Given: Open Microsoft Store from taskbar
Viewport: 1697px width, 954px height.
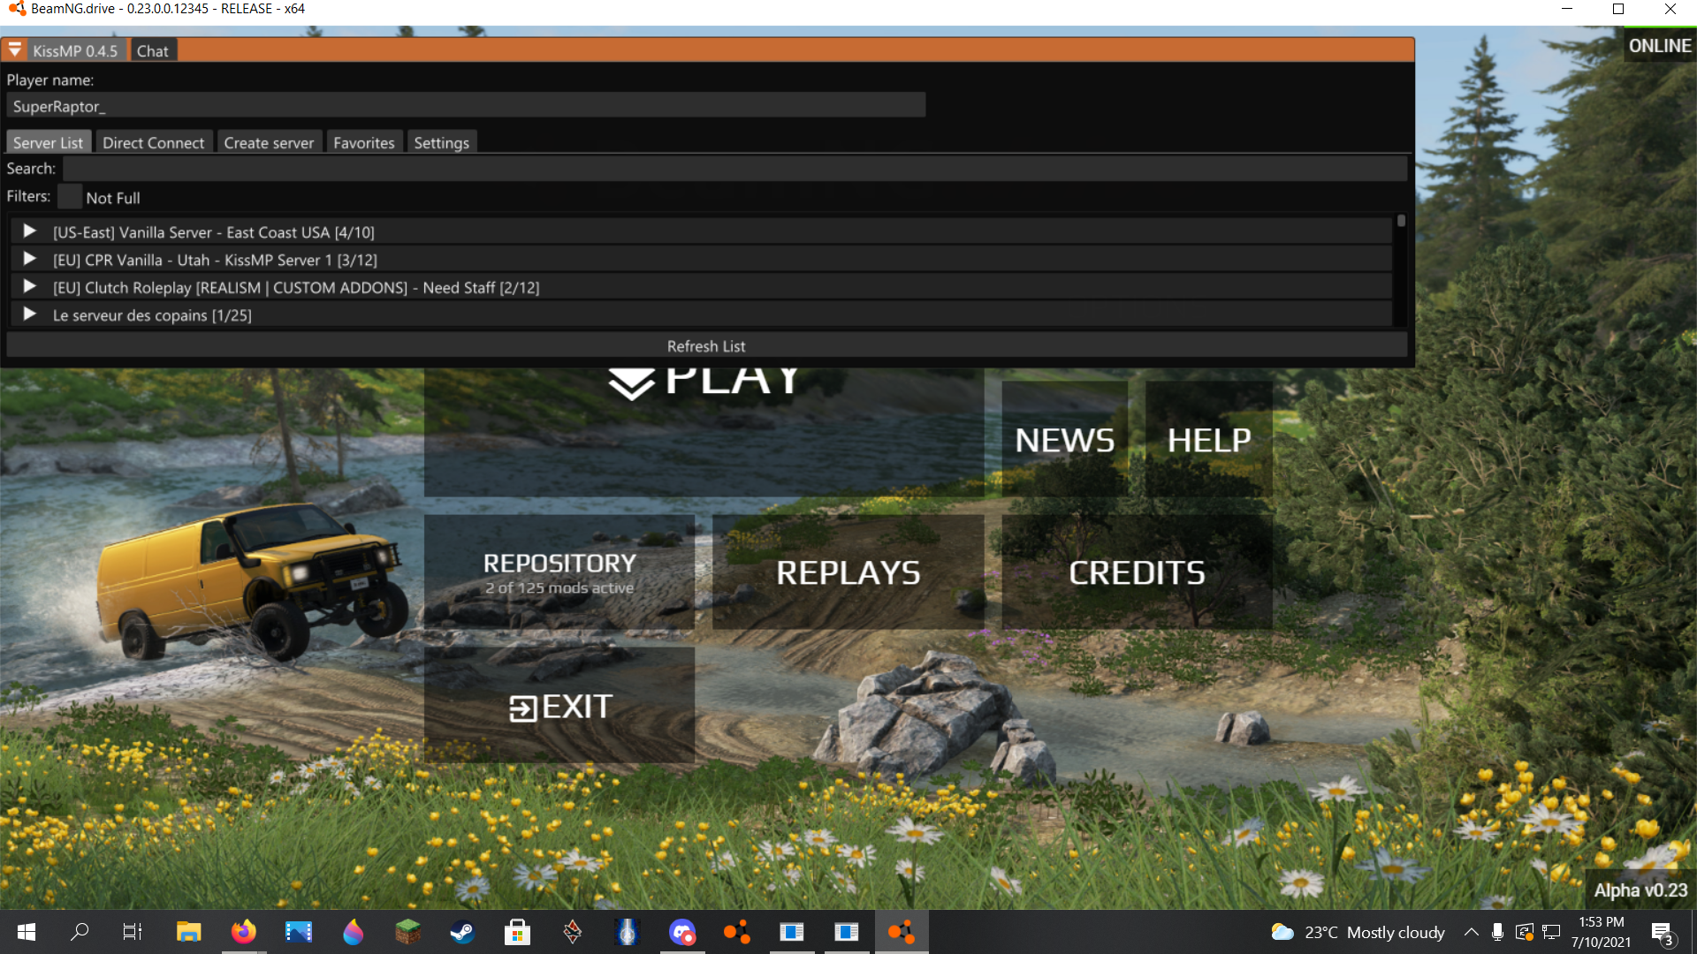Looking at the screenshot, I should pos(517,932).
